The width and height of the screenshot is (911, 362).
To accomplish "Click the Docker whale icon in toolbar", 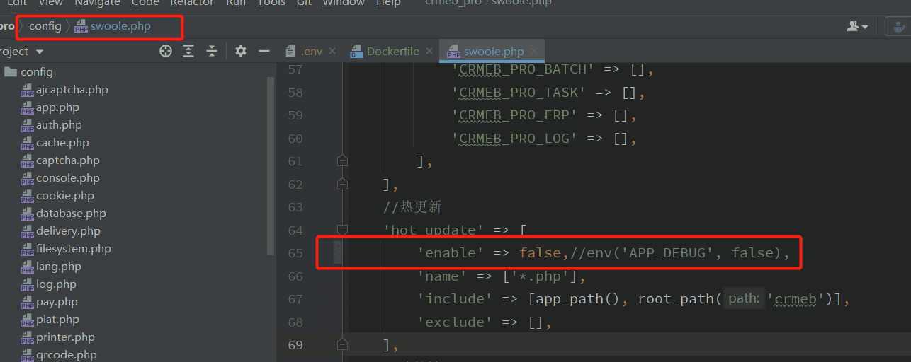I will pyautogui.click(x=899, y=27).
